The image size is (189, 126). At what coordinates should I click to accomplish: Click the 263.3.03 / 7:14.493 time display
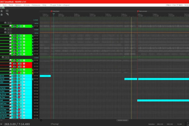17,124
